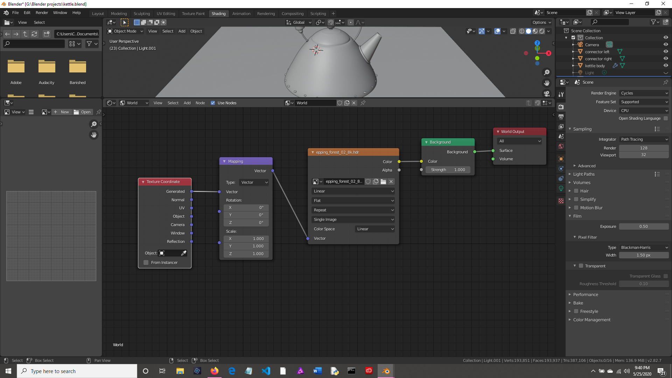Open the Output properties tab with printer icon

click(561, 117)
